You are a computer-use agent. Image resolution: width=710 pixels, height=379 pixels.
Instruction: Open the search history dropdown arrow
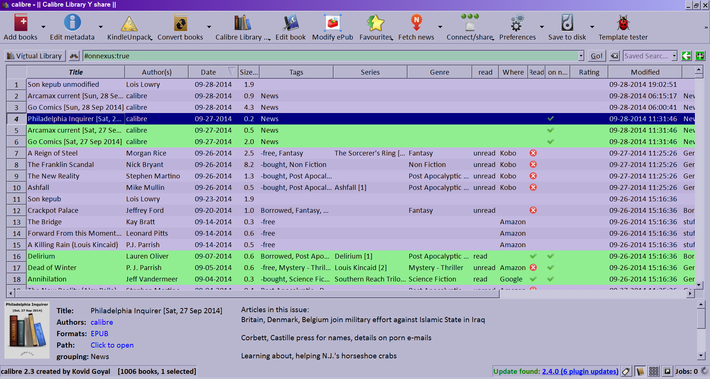click(581, 56)
